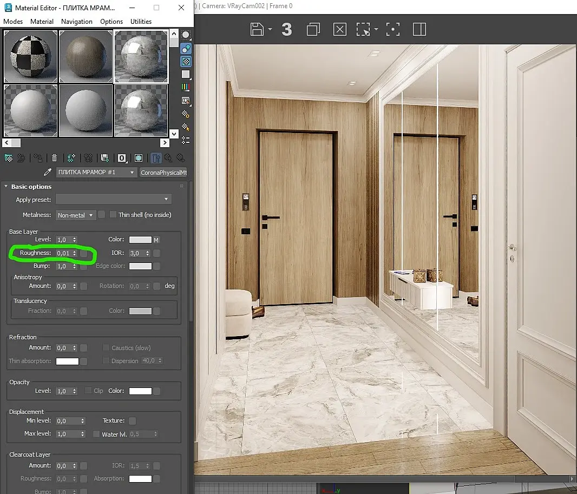The image size is (577, 494).
Task: Click the Put to Library icon
Action: 104,158
